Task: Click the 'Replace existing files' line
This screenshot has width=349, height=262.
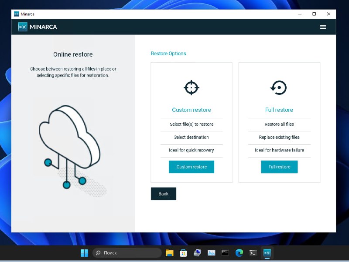Action: click(x=279, y=137)
